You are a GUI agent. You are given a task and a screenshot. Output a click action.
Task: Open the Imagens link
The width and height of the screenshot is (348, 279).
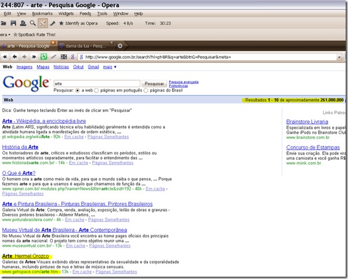point(24,67)
